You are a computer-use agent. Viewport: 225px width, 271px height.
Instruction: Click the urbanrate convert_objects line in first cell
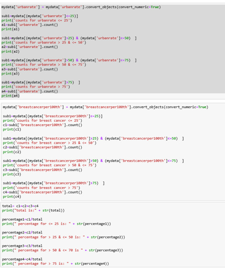tap(81, 7)
